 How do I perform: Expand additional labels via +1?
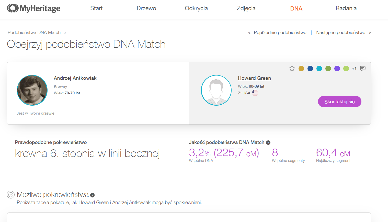(x=354, y=68)
